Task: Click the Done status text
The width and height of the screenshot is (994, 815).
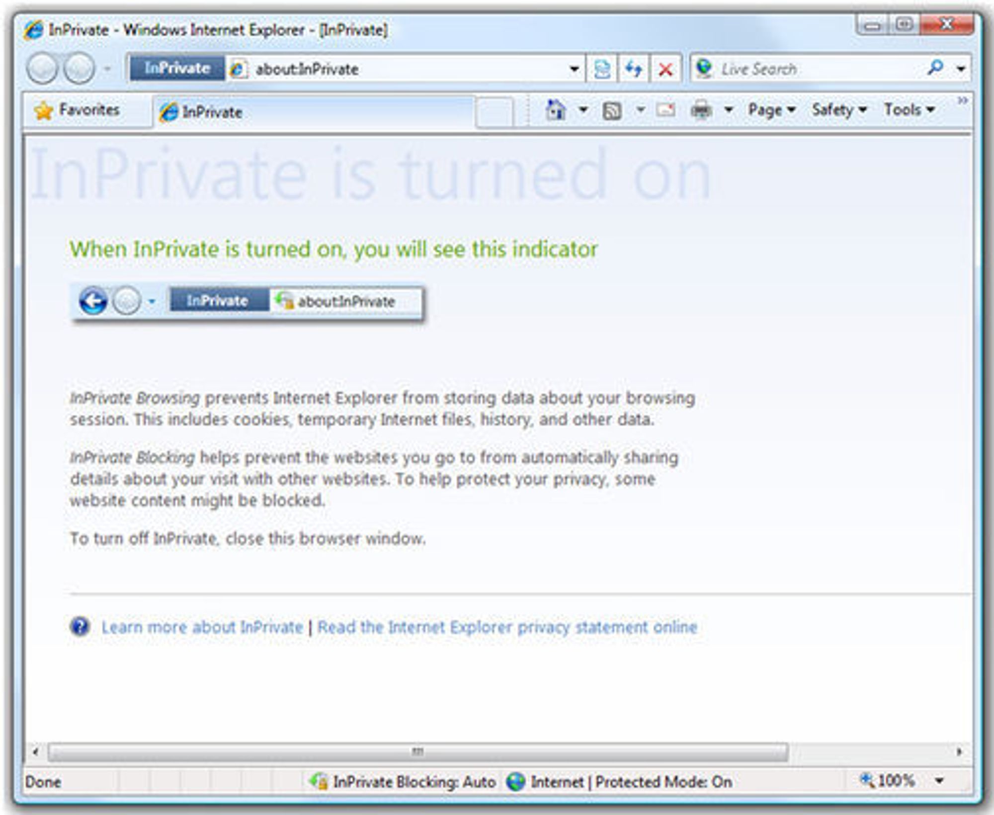Action: tap(43, 782)
